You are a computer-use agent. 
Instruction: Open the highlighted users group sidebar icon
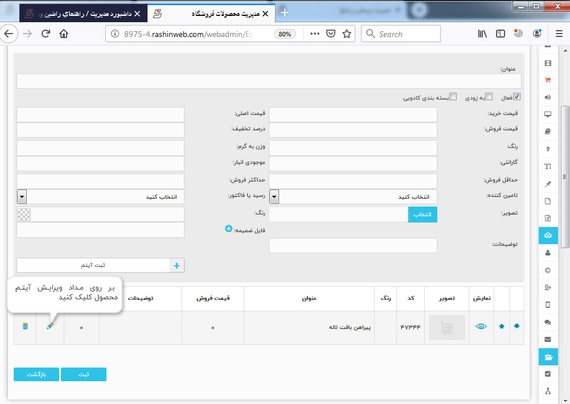click(548, 235)
